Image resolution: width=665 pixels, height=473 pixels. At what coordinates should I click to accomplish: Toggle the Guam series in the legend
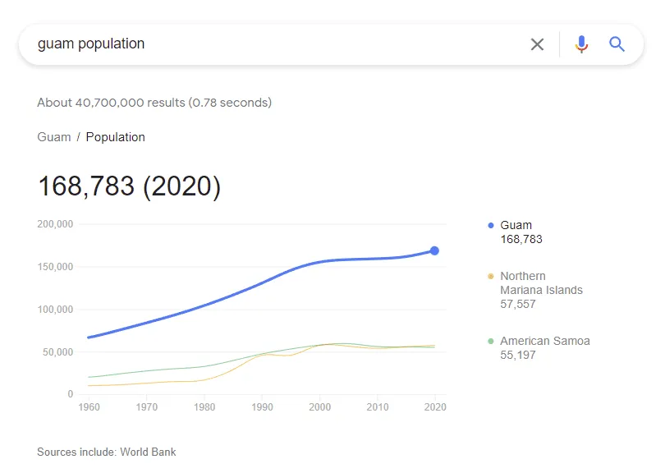[x=516, y=224]
